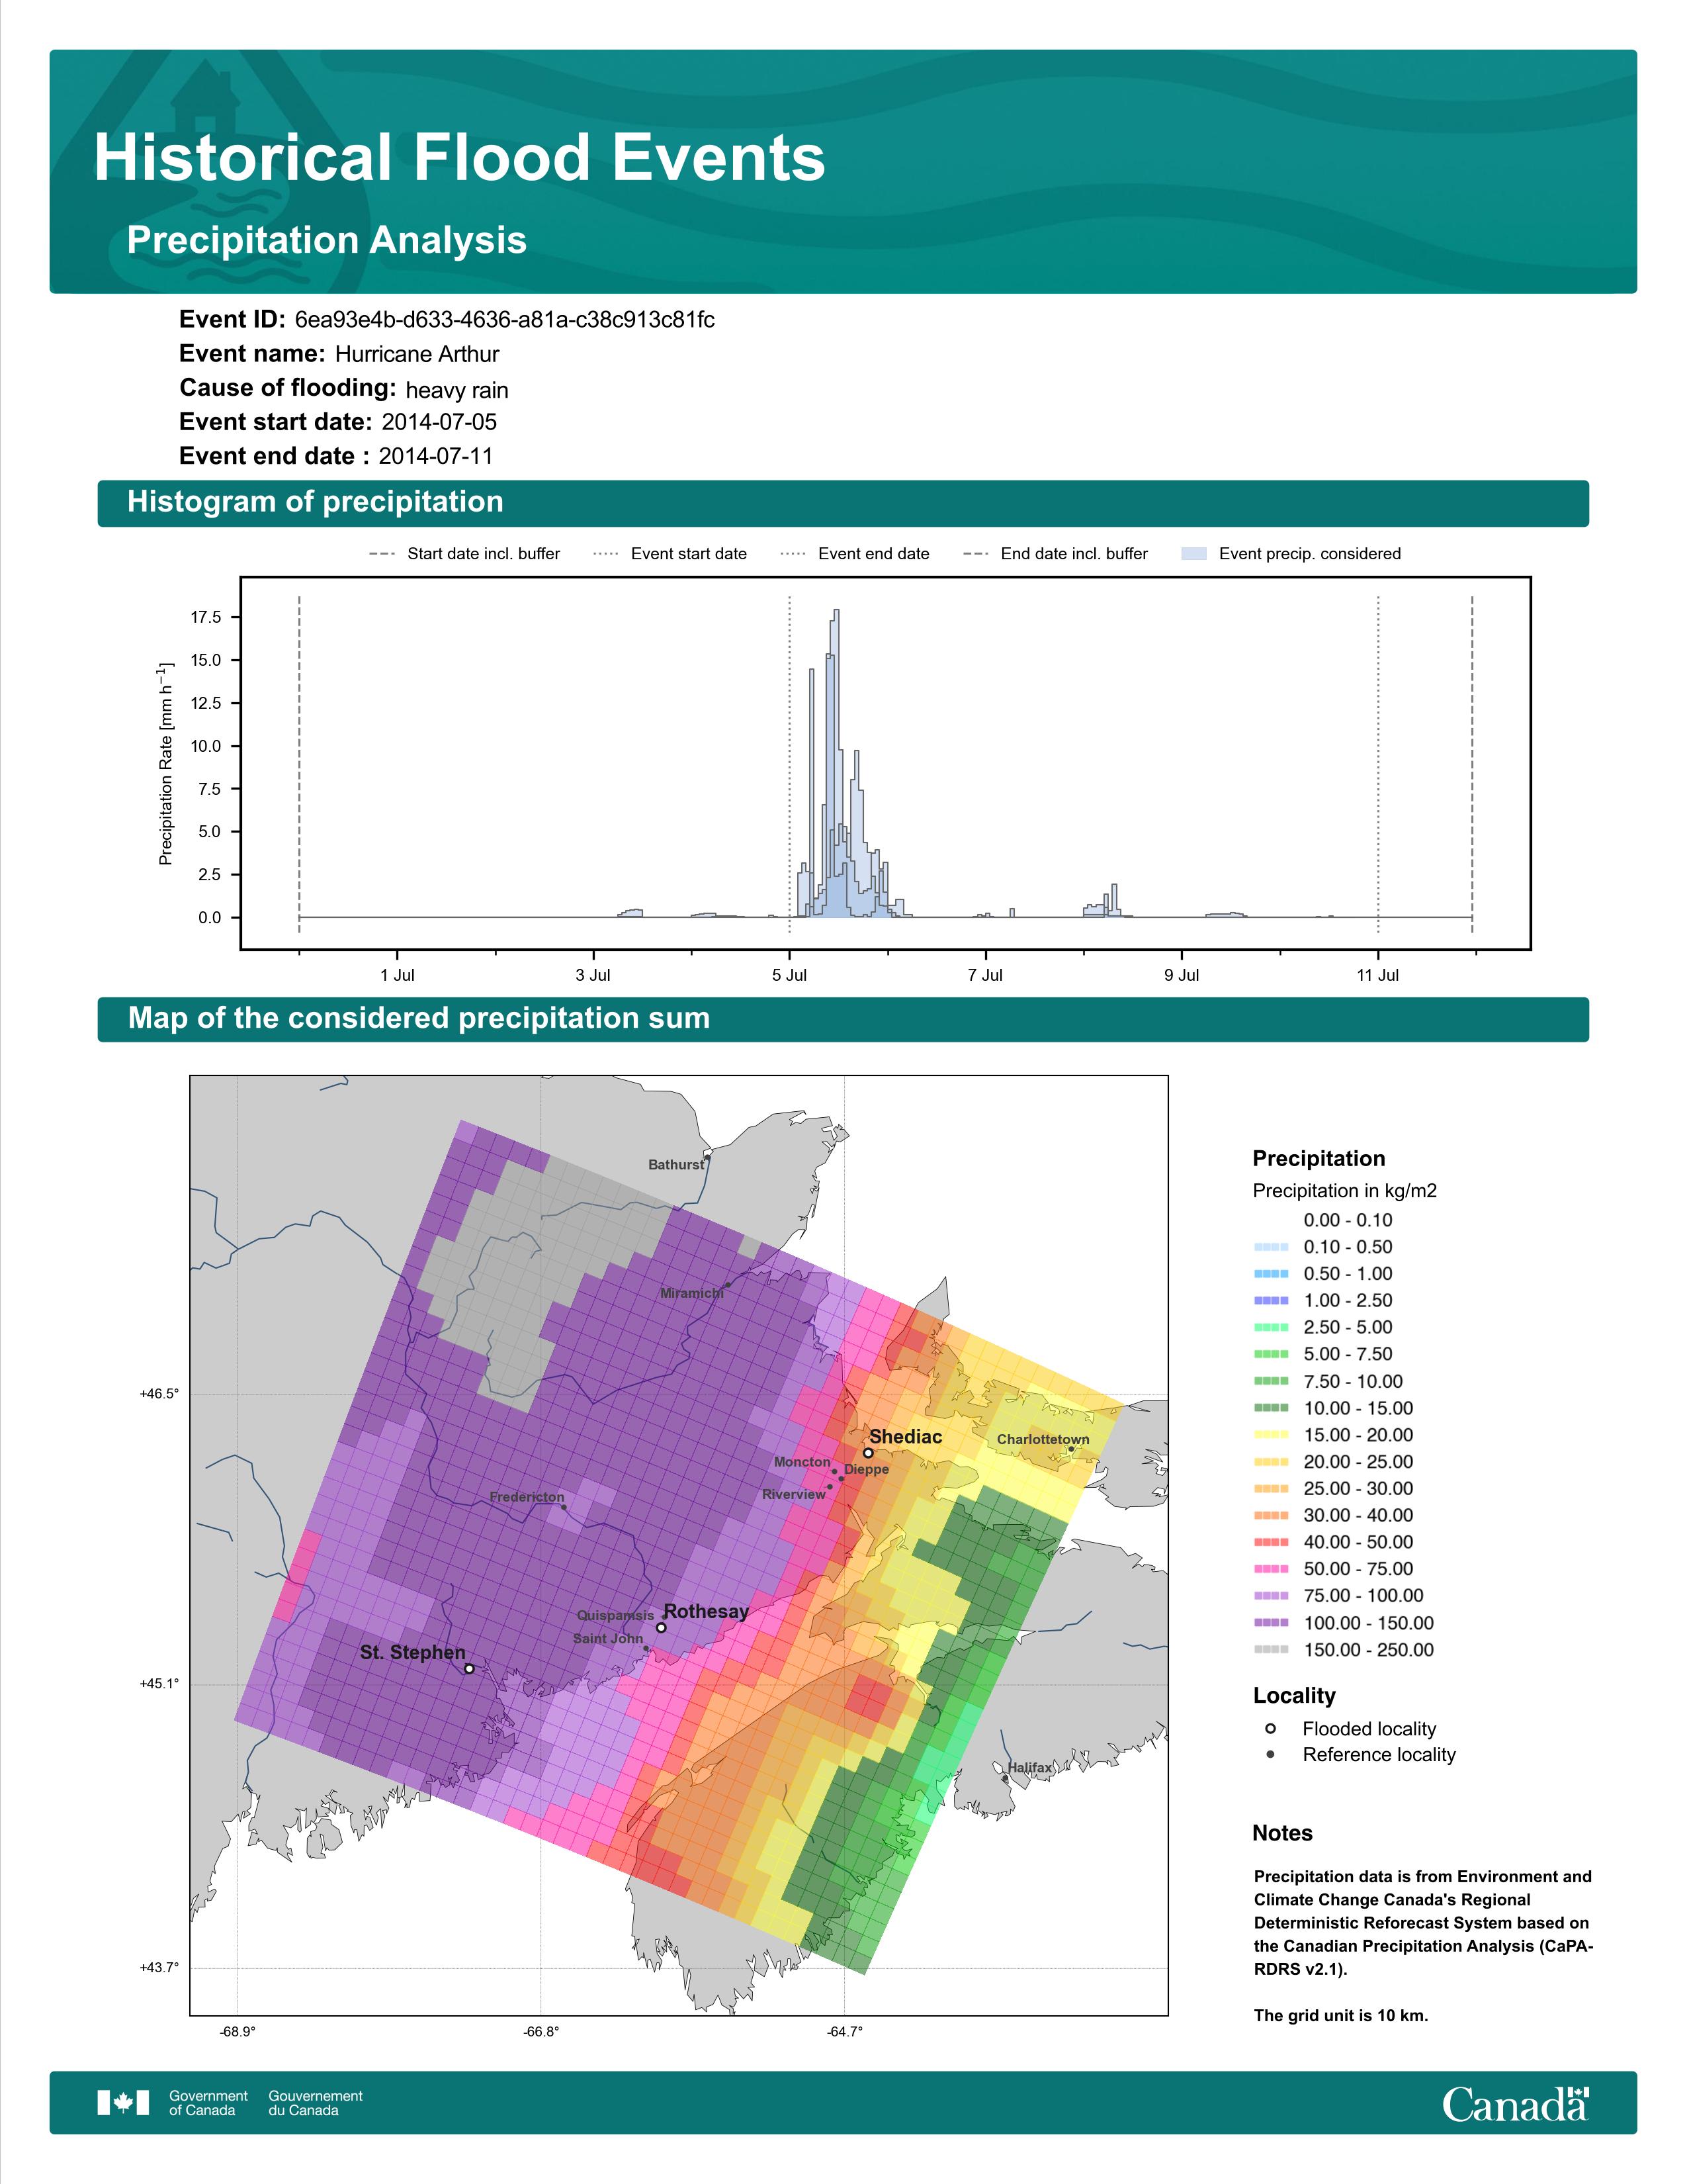Click the Quispamsis label on the map

pos(616,1615)
